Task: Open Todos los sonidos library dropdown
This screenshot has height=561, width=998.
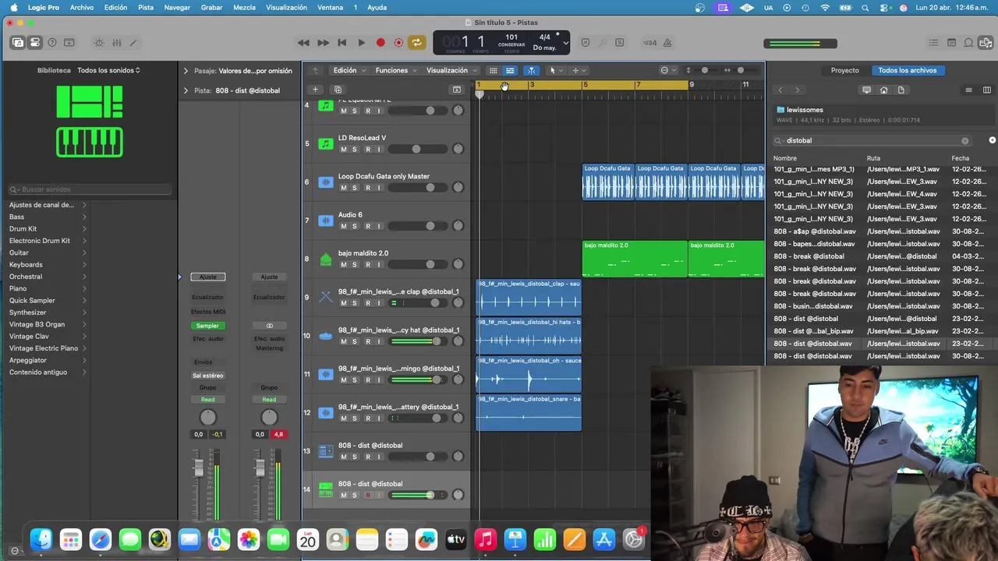Action: [x=108, y=70]
